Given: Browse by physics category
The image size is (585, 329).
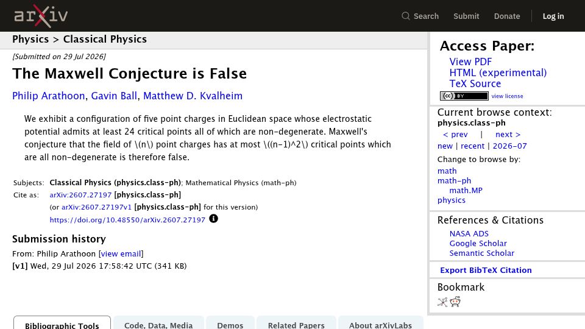Looking at the screenshot, I should [452, 200].
